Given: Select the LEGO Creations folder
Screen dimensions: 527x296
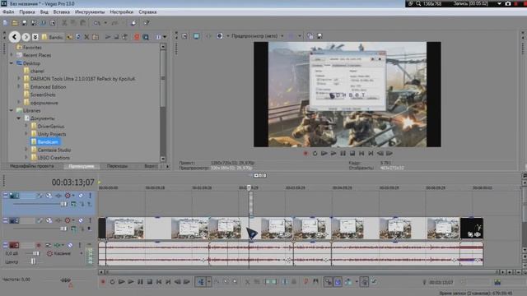Looking at the screenshot, I should (54, 157).
